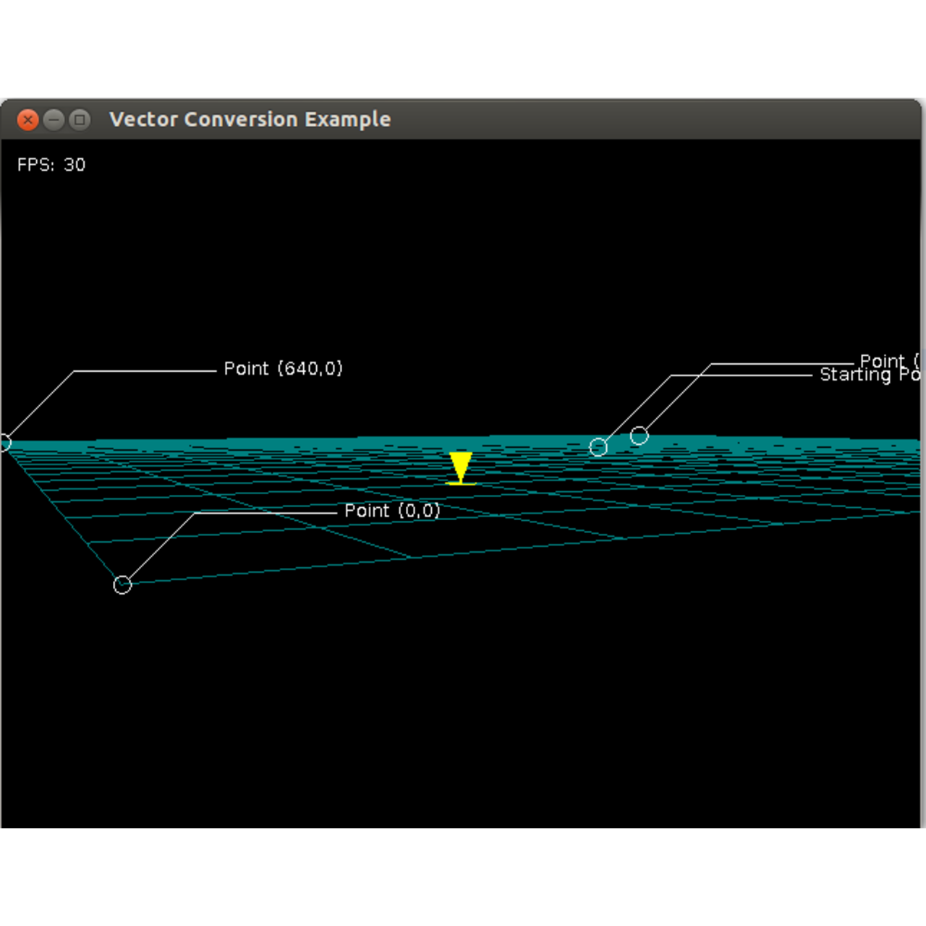Image resolution: width=926 pixels, height=926 pixels.
Task: Minimize the Vector Conversion Example window
Action: 54,119
